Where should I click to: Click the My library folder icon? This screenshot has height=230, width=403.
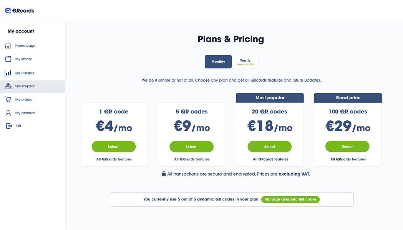tap(8, 59)
